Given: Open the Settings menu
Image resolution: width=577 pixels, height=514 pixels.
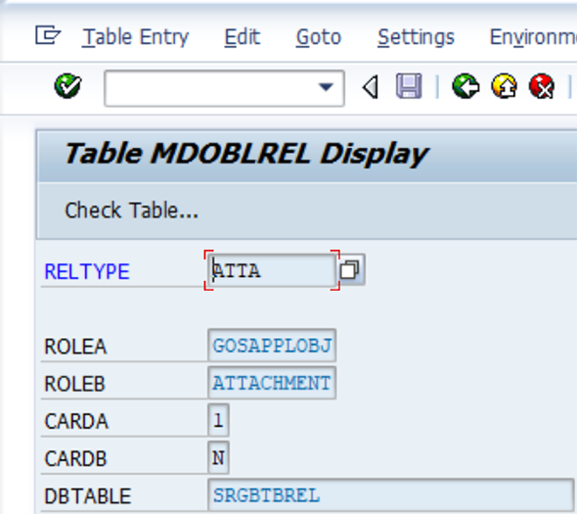Looking at the screenshot, I should pyautogui.click(x=417, y=37).
